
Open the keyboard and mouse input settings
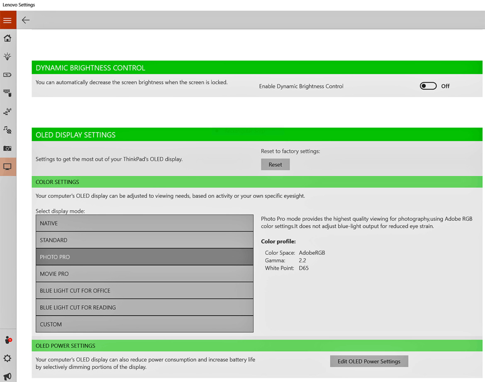click(7, 93)
